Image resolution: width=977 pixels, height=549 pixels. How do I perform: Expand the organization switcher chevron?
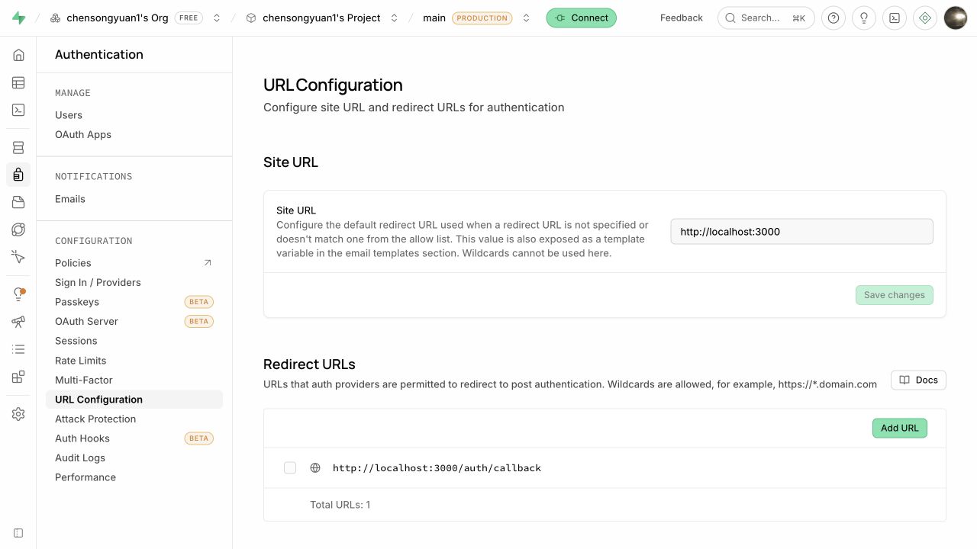[217, 18]
